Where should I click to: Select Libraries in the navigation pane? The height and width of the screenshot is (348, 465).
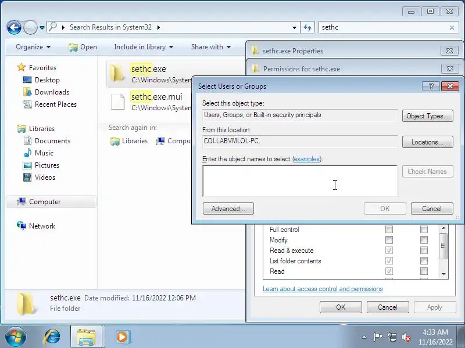click(41, 129)
